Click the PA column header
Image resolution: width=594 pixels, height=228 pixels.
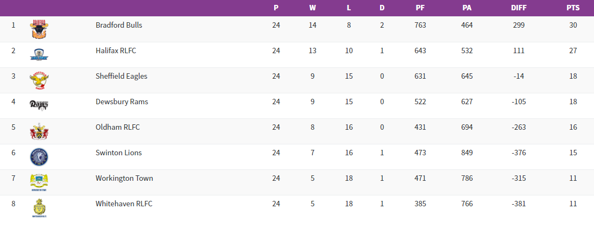point(467,8)
